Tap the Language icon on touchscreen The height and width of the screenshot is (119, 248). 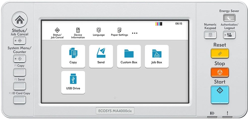tap(99, 32)
